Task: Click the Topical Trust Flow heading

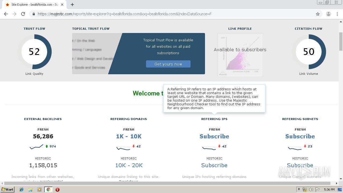Action: (x=91, y=29)
